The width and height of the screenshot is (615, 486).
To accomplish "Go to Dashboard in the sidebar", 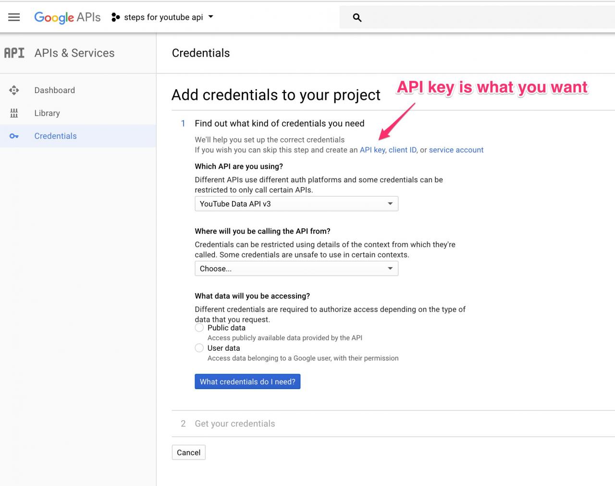I will [54, 90].
